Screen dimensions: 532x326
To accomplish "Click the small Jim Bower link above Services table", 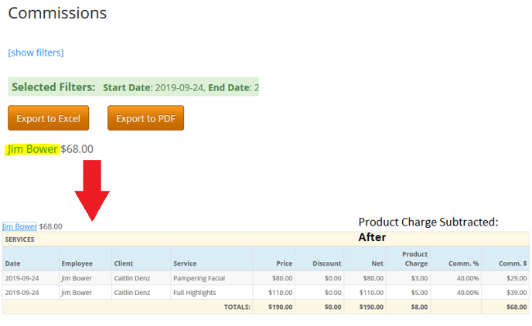I will tap(19, 226).
